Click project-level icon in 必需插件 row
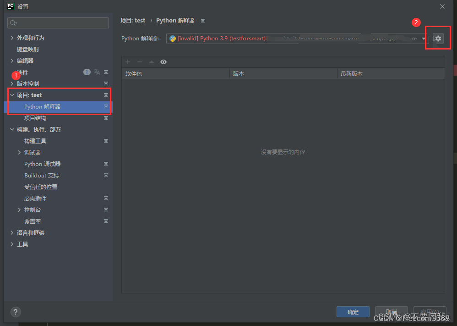The image size is (457, 326). [106, 199]
